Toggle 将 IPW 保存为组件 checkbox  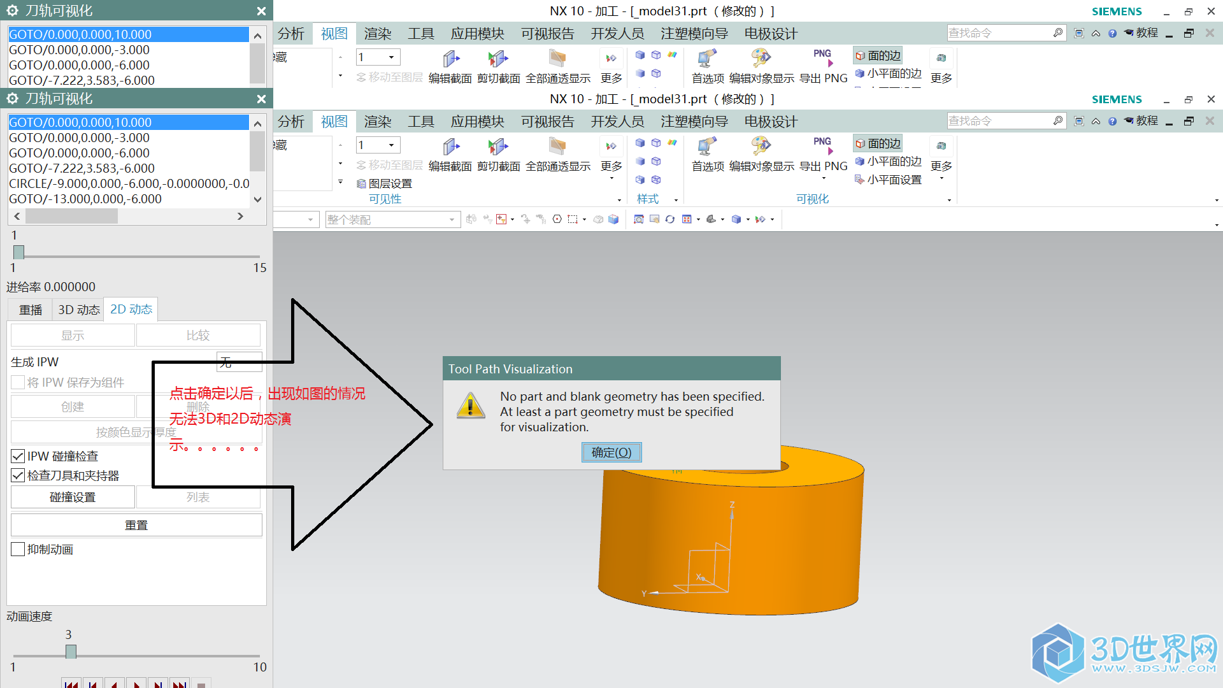coord(18,382)
